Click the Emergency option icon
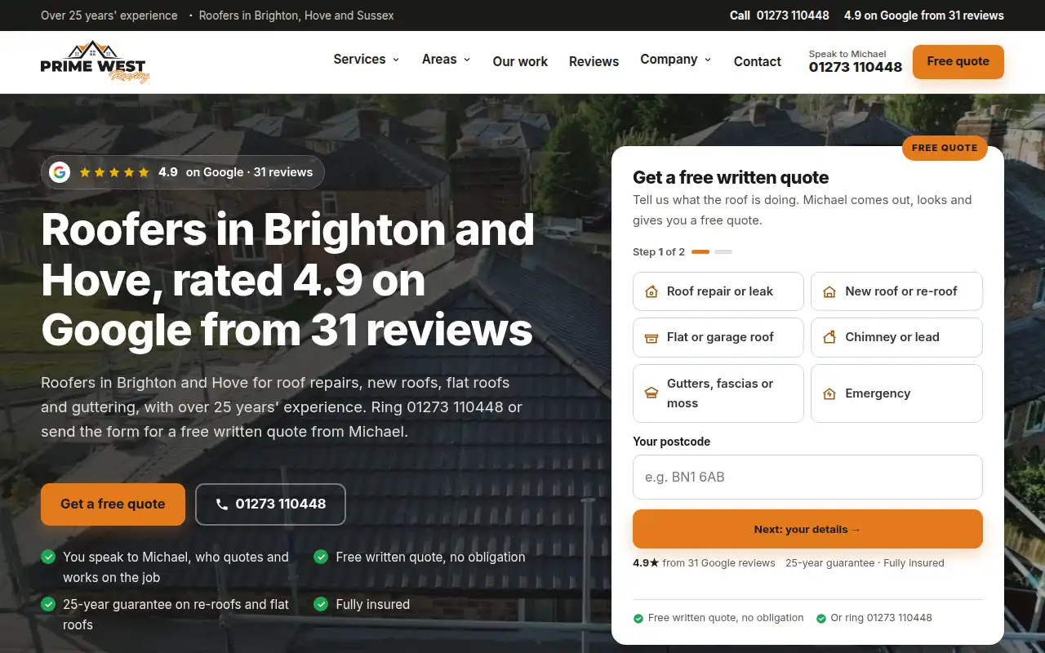The height and width of the screenshot is (653, 1045). pos(829,393)
